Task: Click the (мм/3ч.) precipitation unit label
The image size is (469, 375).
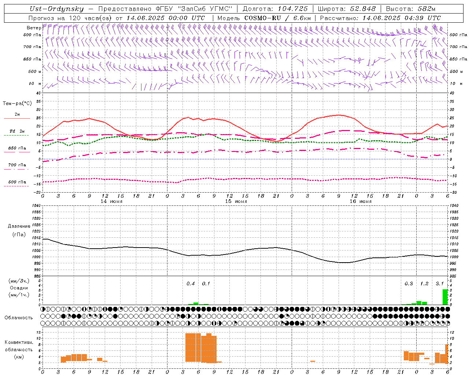Action: click(x=19, y=281)
